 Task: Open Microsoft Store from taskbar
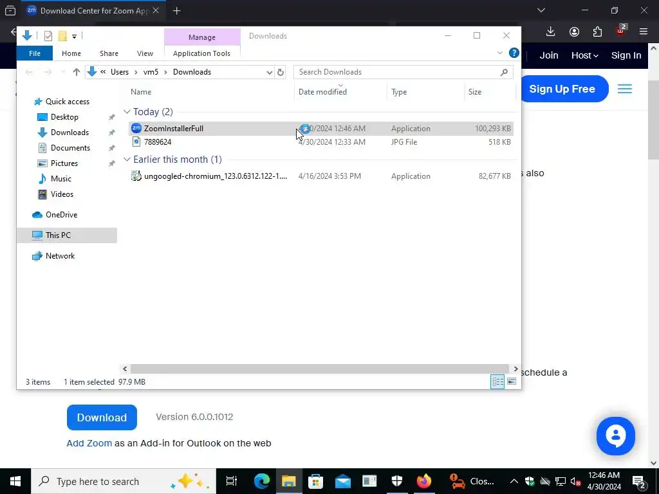[315, 481]
